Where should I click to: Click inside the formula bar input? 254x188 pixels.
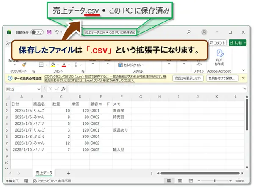155,89
